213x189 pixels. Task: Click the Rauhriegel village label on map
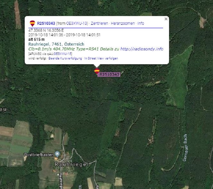point(72,164)
